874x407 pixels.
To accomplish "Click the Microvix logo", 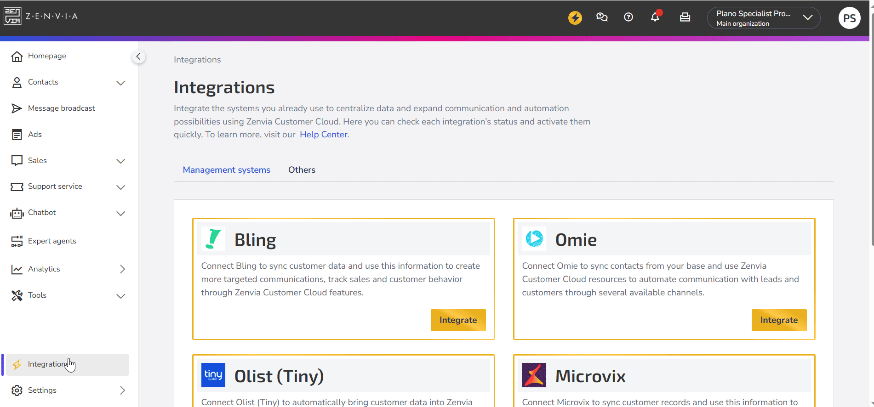I will point(534,375).
